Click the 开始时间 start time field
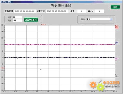 point(25,11)
